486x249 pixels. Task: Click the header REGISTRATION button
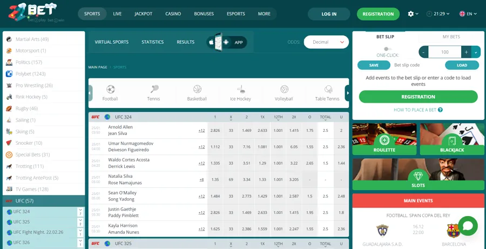(378, 14)
